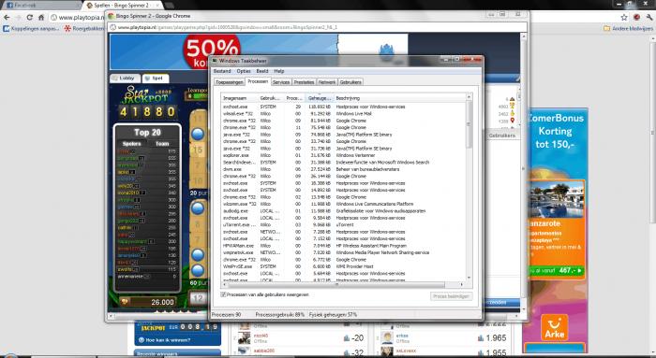Switch to the Prestaties tab

(304, 82)
